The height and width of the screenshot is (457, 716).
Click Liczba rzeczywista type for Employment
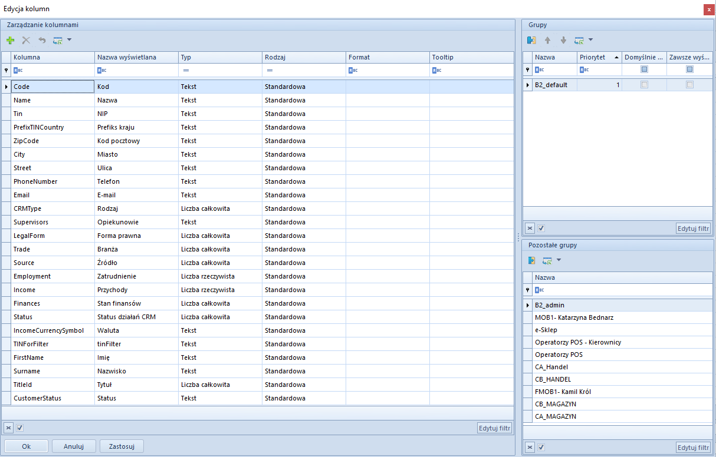220,276
